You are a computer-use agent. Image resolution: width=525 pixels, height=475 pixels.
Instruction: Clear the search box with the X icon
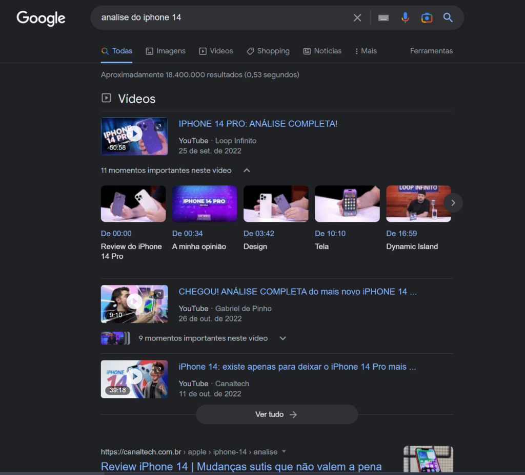[357, 17]
